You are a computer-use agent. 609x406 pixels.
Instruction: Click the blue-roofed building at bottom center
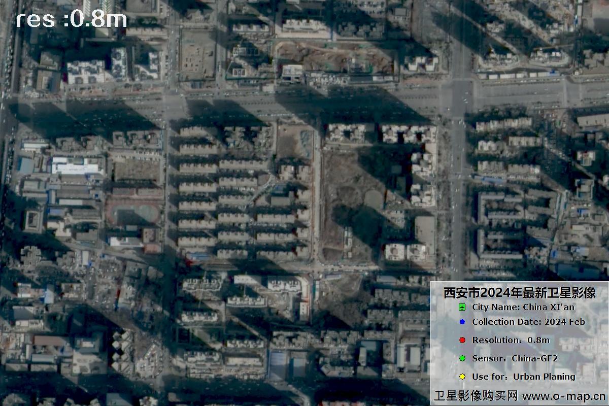coord(278,364)
